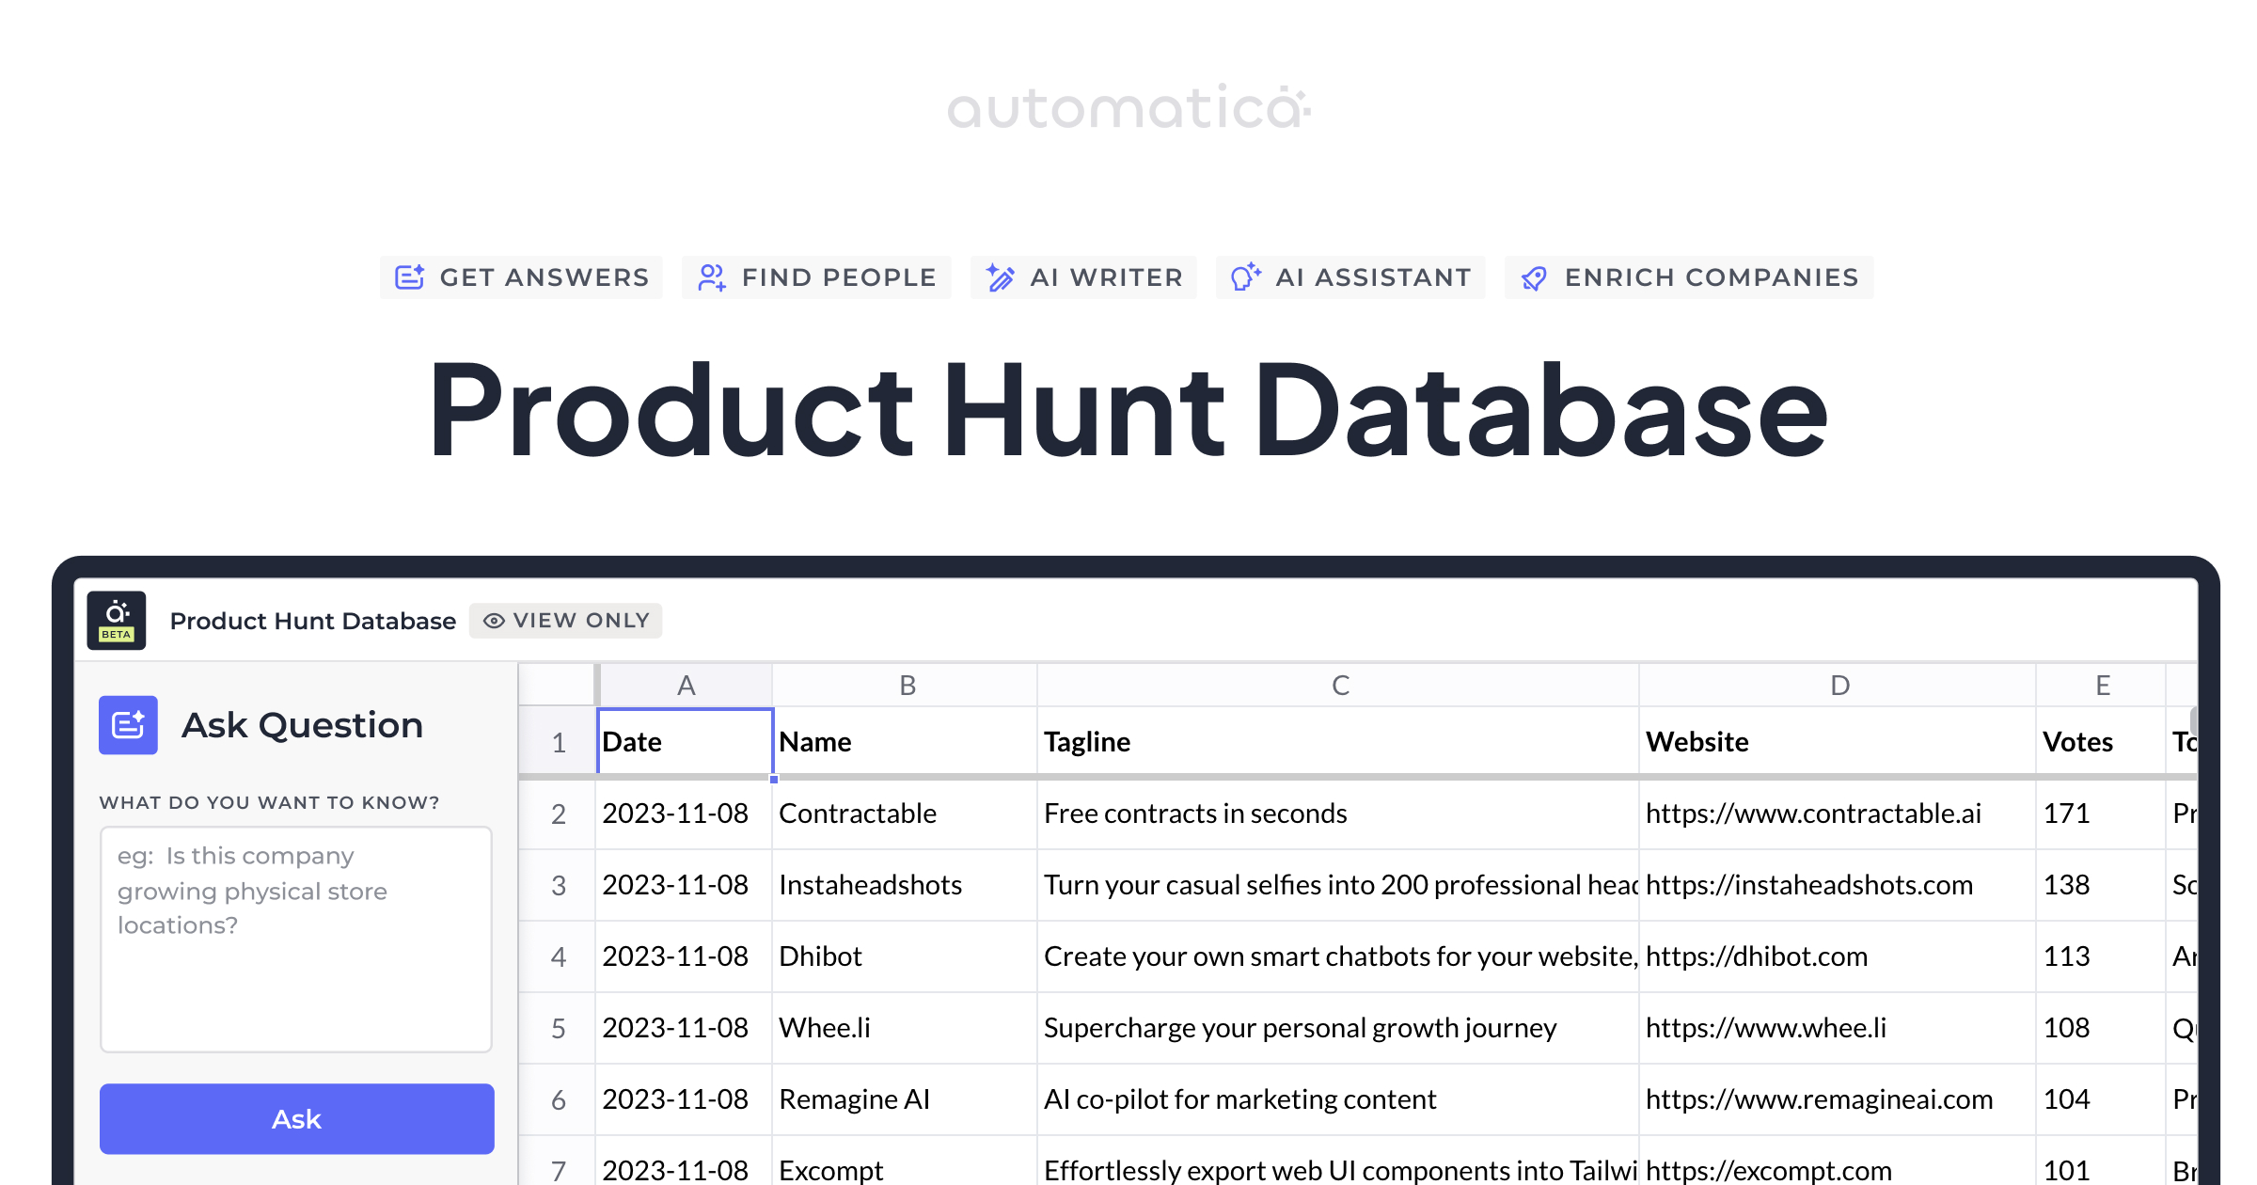2257x1185 pixels.
Task: Select the votes cell showing 113
Action: pyautogui.click(x=2102, y=957)
